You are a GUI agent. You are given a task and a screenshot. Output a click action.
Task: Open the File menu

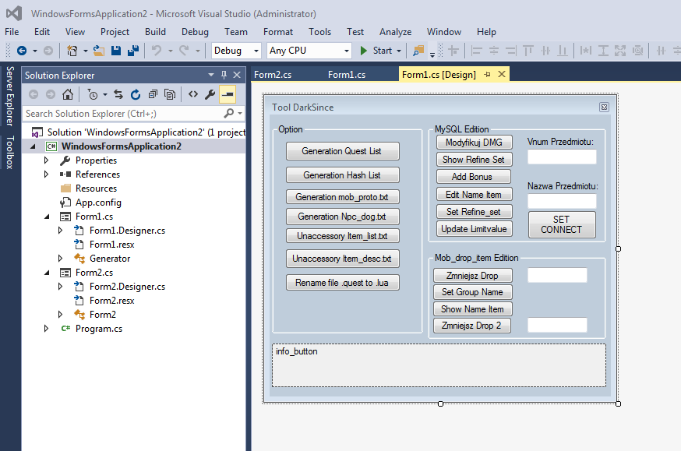(12, 32)
